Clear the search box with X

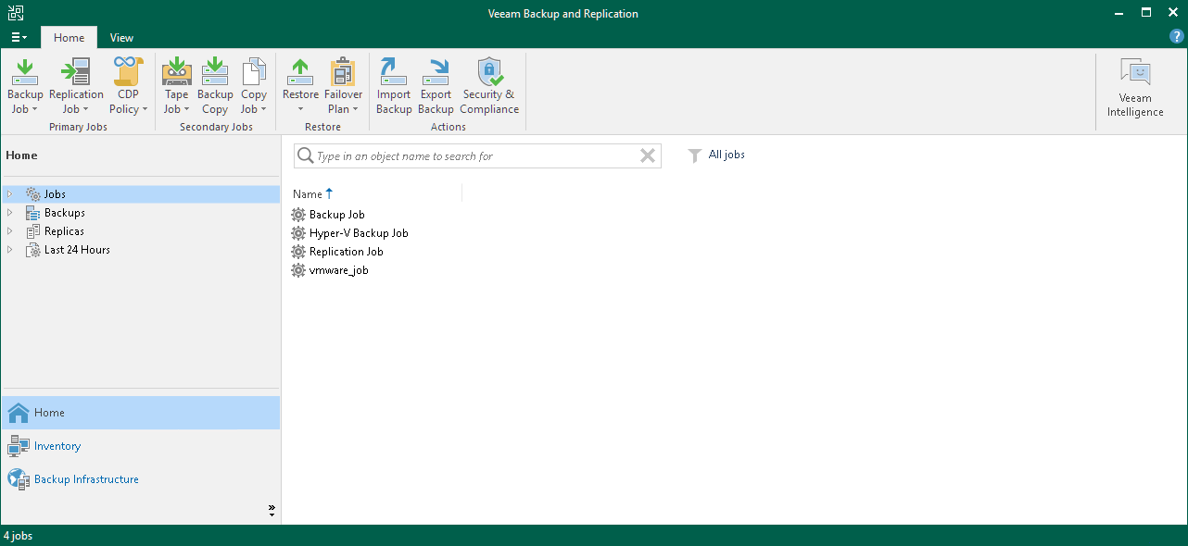(x=648, y=156)
